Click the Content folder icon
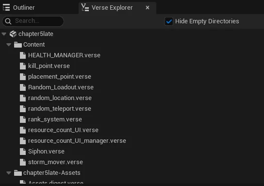 click(18, 45)
